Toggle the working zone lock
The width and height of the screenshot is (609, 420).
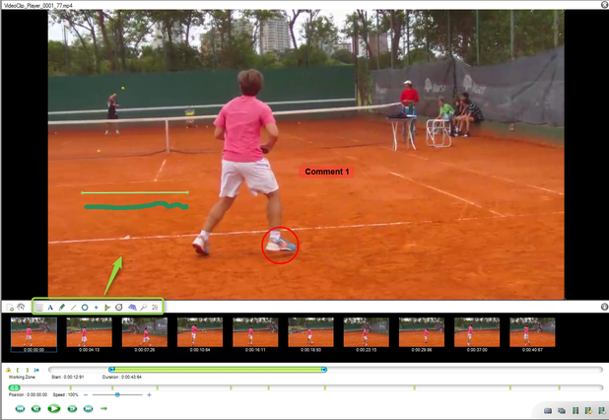point(8,370)
